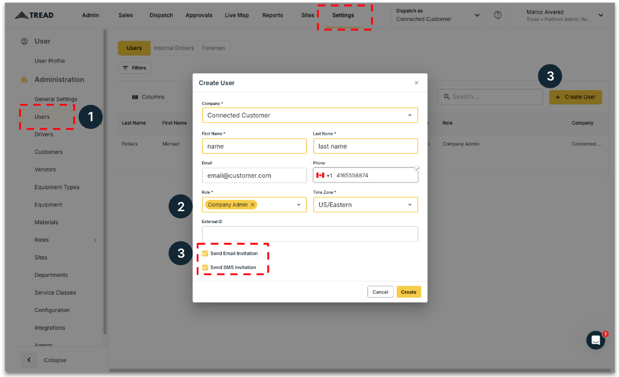The image size is (619, 377).
Task: Click Collapse sidebar label
Action: [55, 360]
